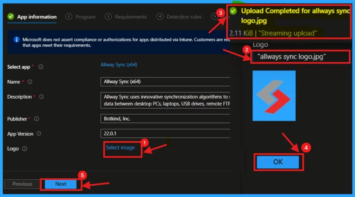Go to the Requirements step tab
This screenshot has width=355, height=197.
point(126,17)
